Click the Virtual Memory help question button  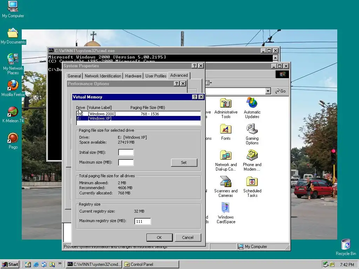click(x=195, y=97)
